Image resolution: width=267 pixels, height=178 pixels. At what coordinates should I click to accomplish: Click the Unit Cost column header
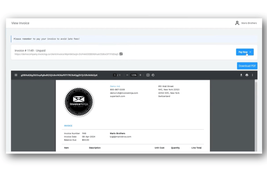pyautogui.click(x=159, y=148)
